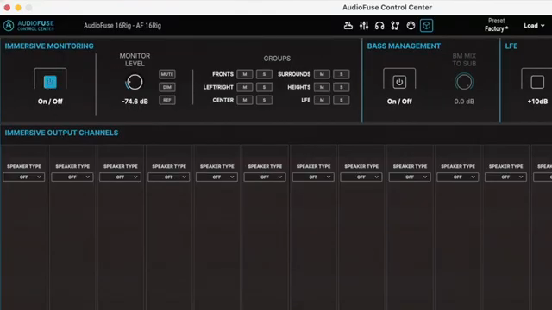Click the -74.6 dB monitor level value
The height and width of the screenshot is (310, 552).
pyautogui.click(x=135, y=102)
